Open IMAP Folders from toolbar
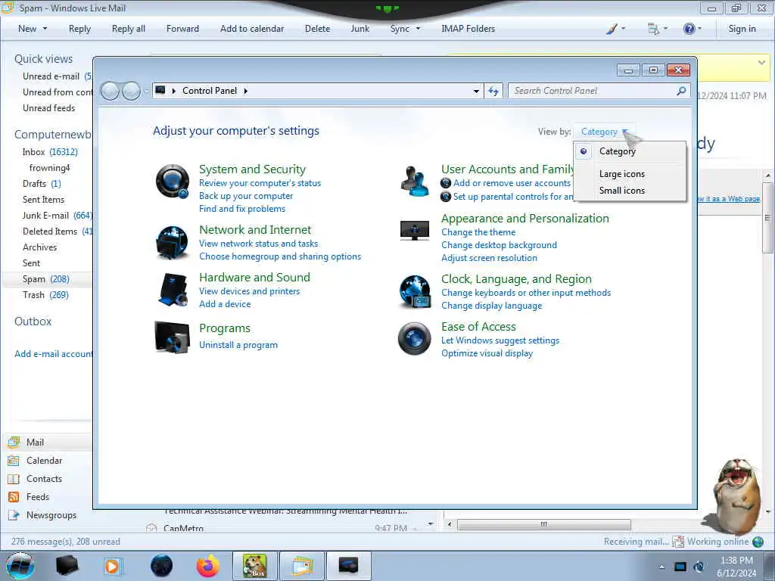 pyautogui.click(x=468, y=29)
